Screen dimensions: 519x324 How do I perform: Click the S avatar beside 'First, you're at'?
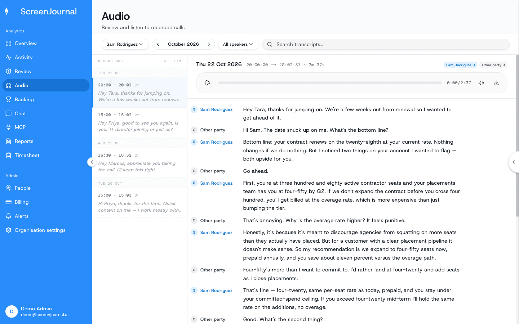[194, 183]
